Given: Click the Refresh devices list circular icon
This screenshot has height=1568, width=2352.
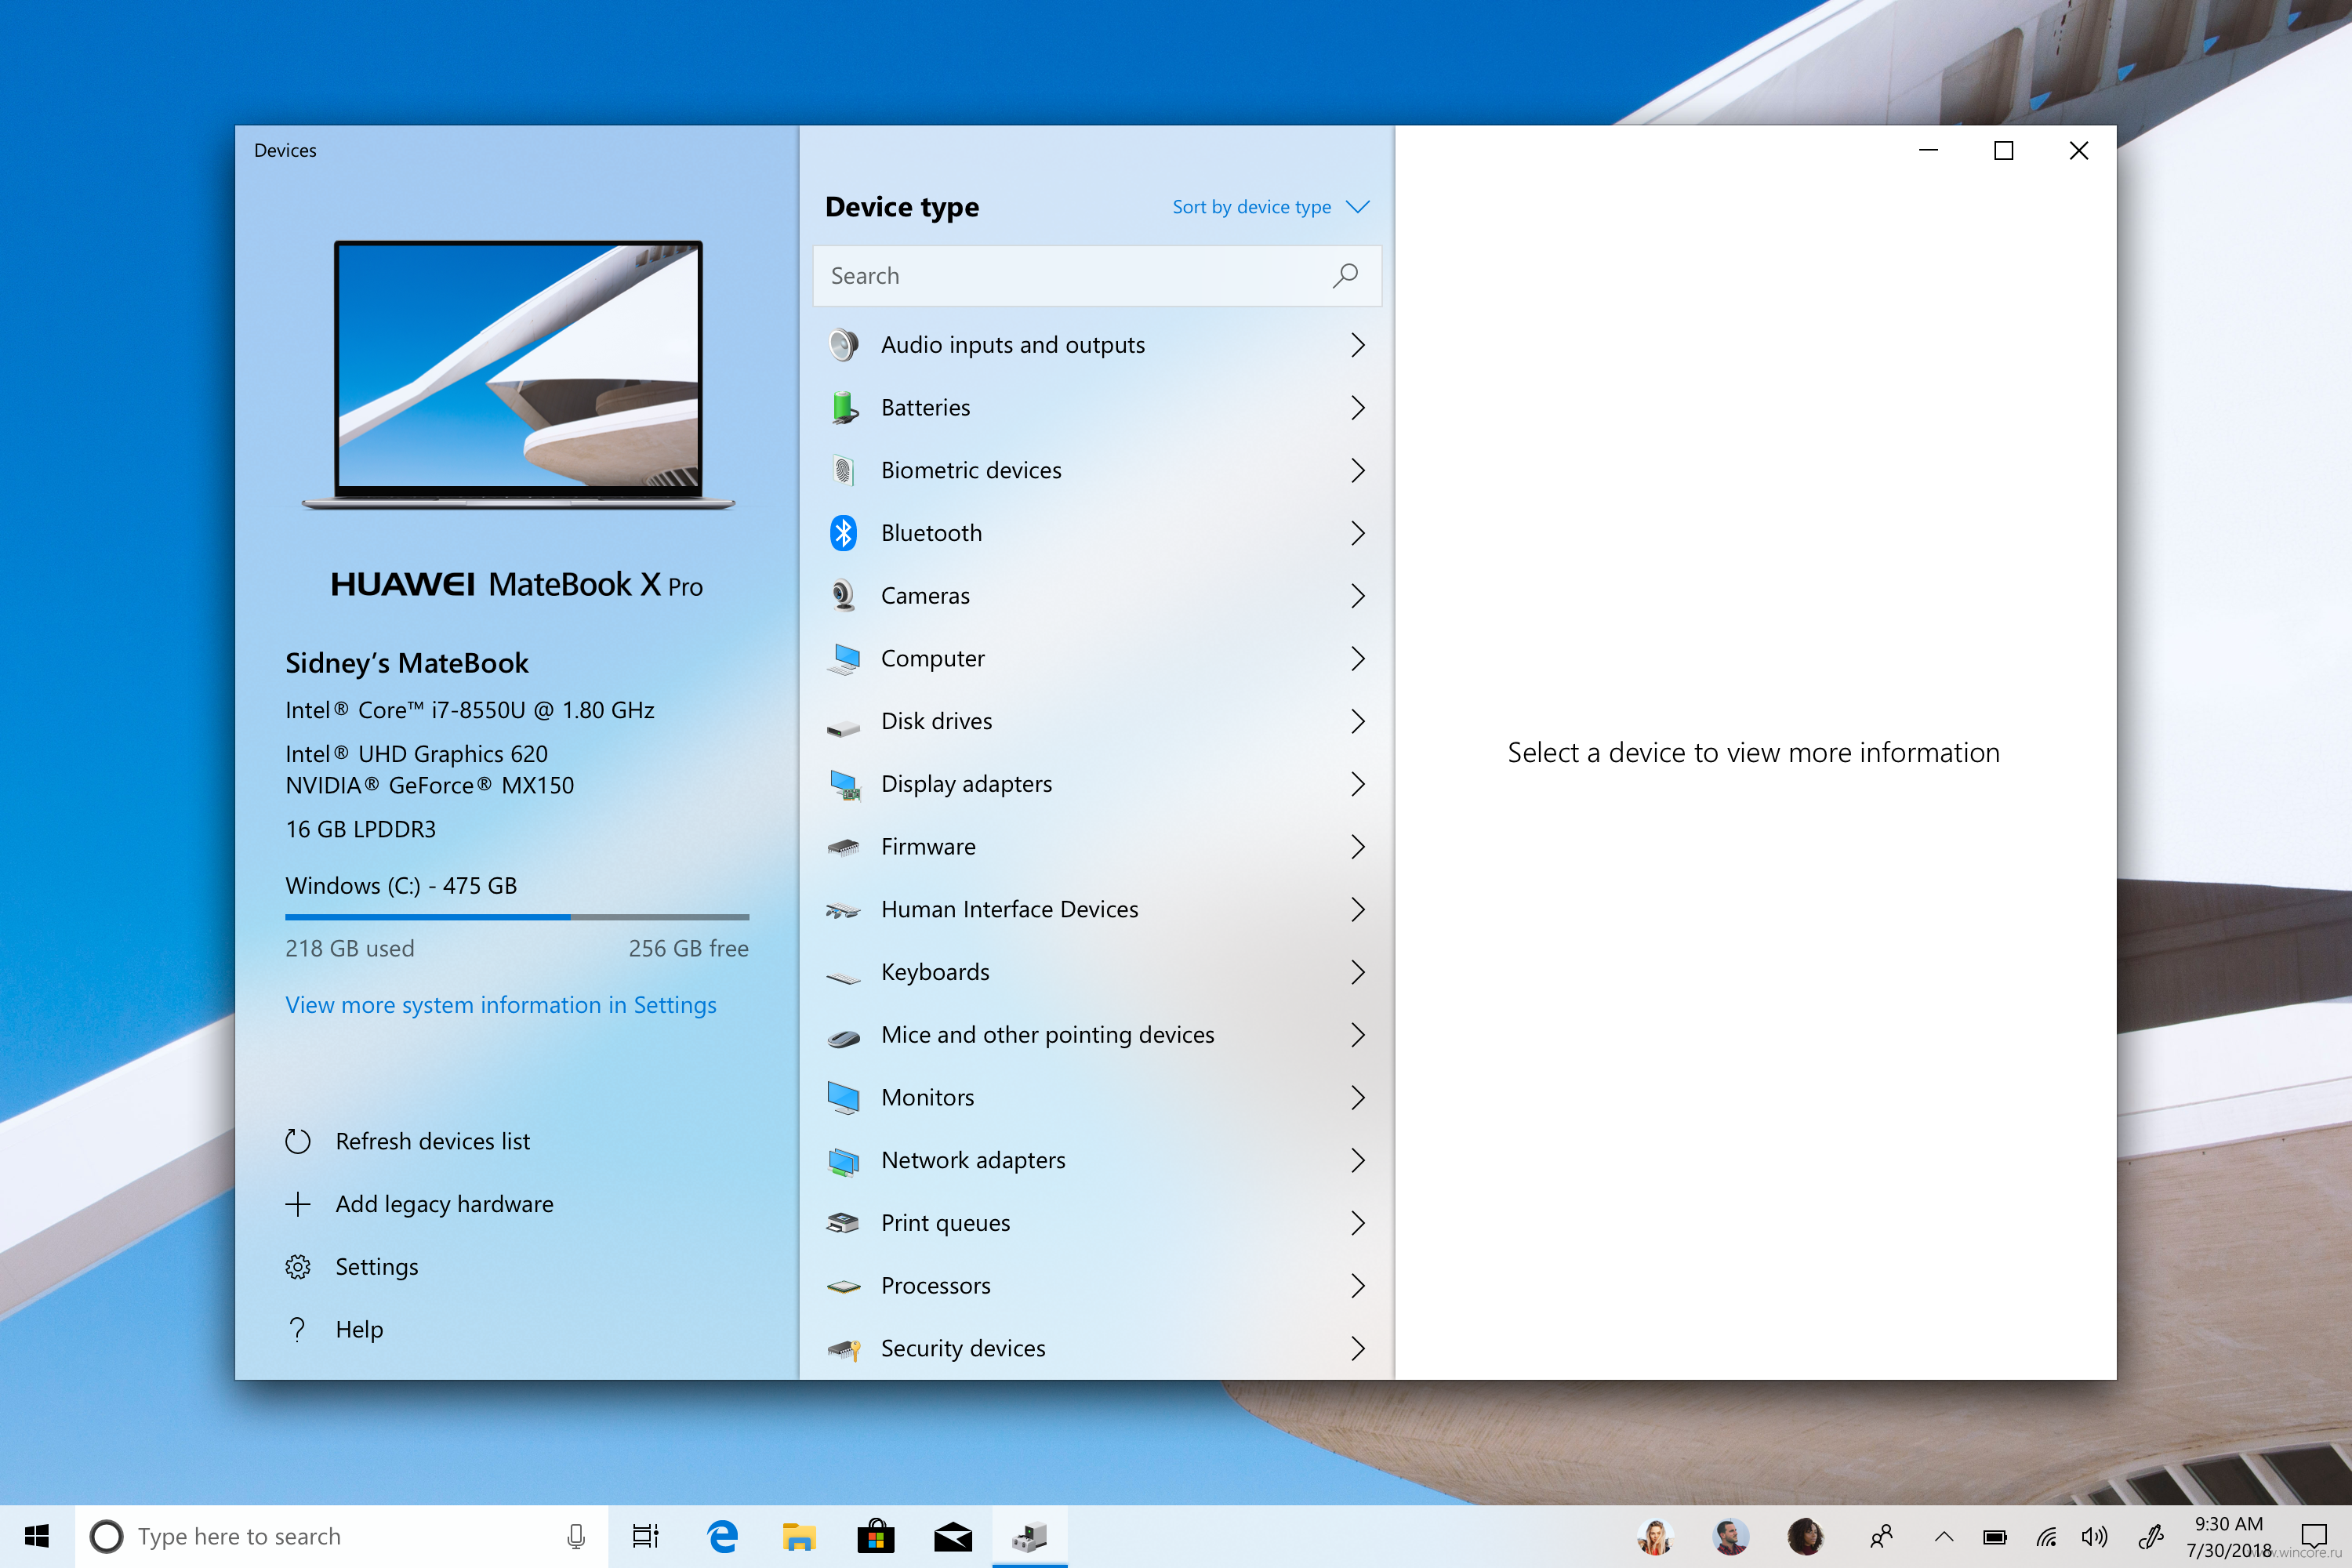Looking at the screenshot, I should pos(297,1141).
